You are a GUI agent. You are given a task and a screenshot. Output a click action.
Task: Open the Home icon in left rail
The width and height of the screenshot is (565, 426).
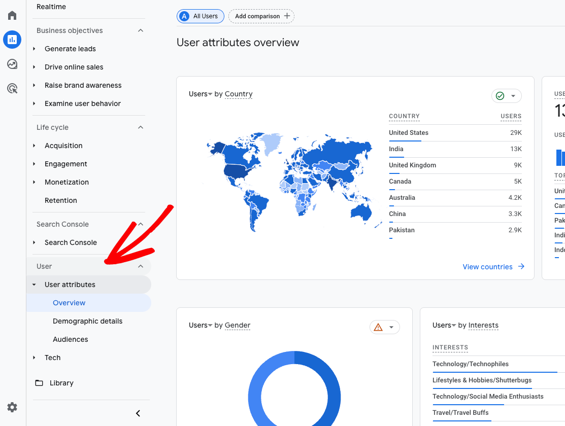click(12, 15)
